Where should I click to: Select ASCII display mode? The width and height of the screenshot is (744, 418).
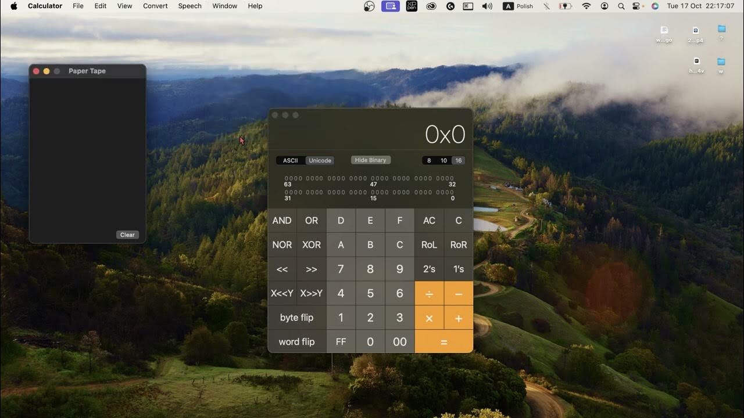click(290, 160)
